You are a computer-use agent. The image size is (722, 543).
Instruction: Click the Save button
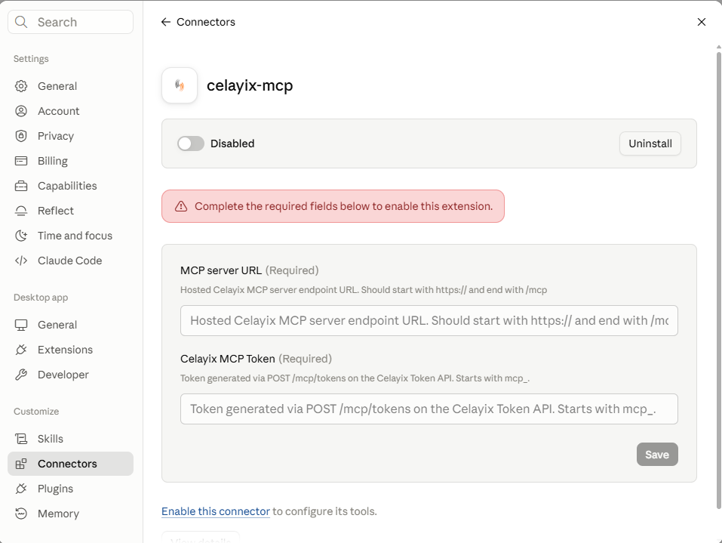pyautogui.click(x=657, y=455)
